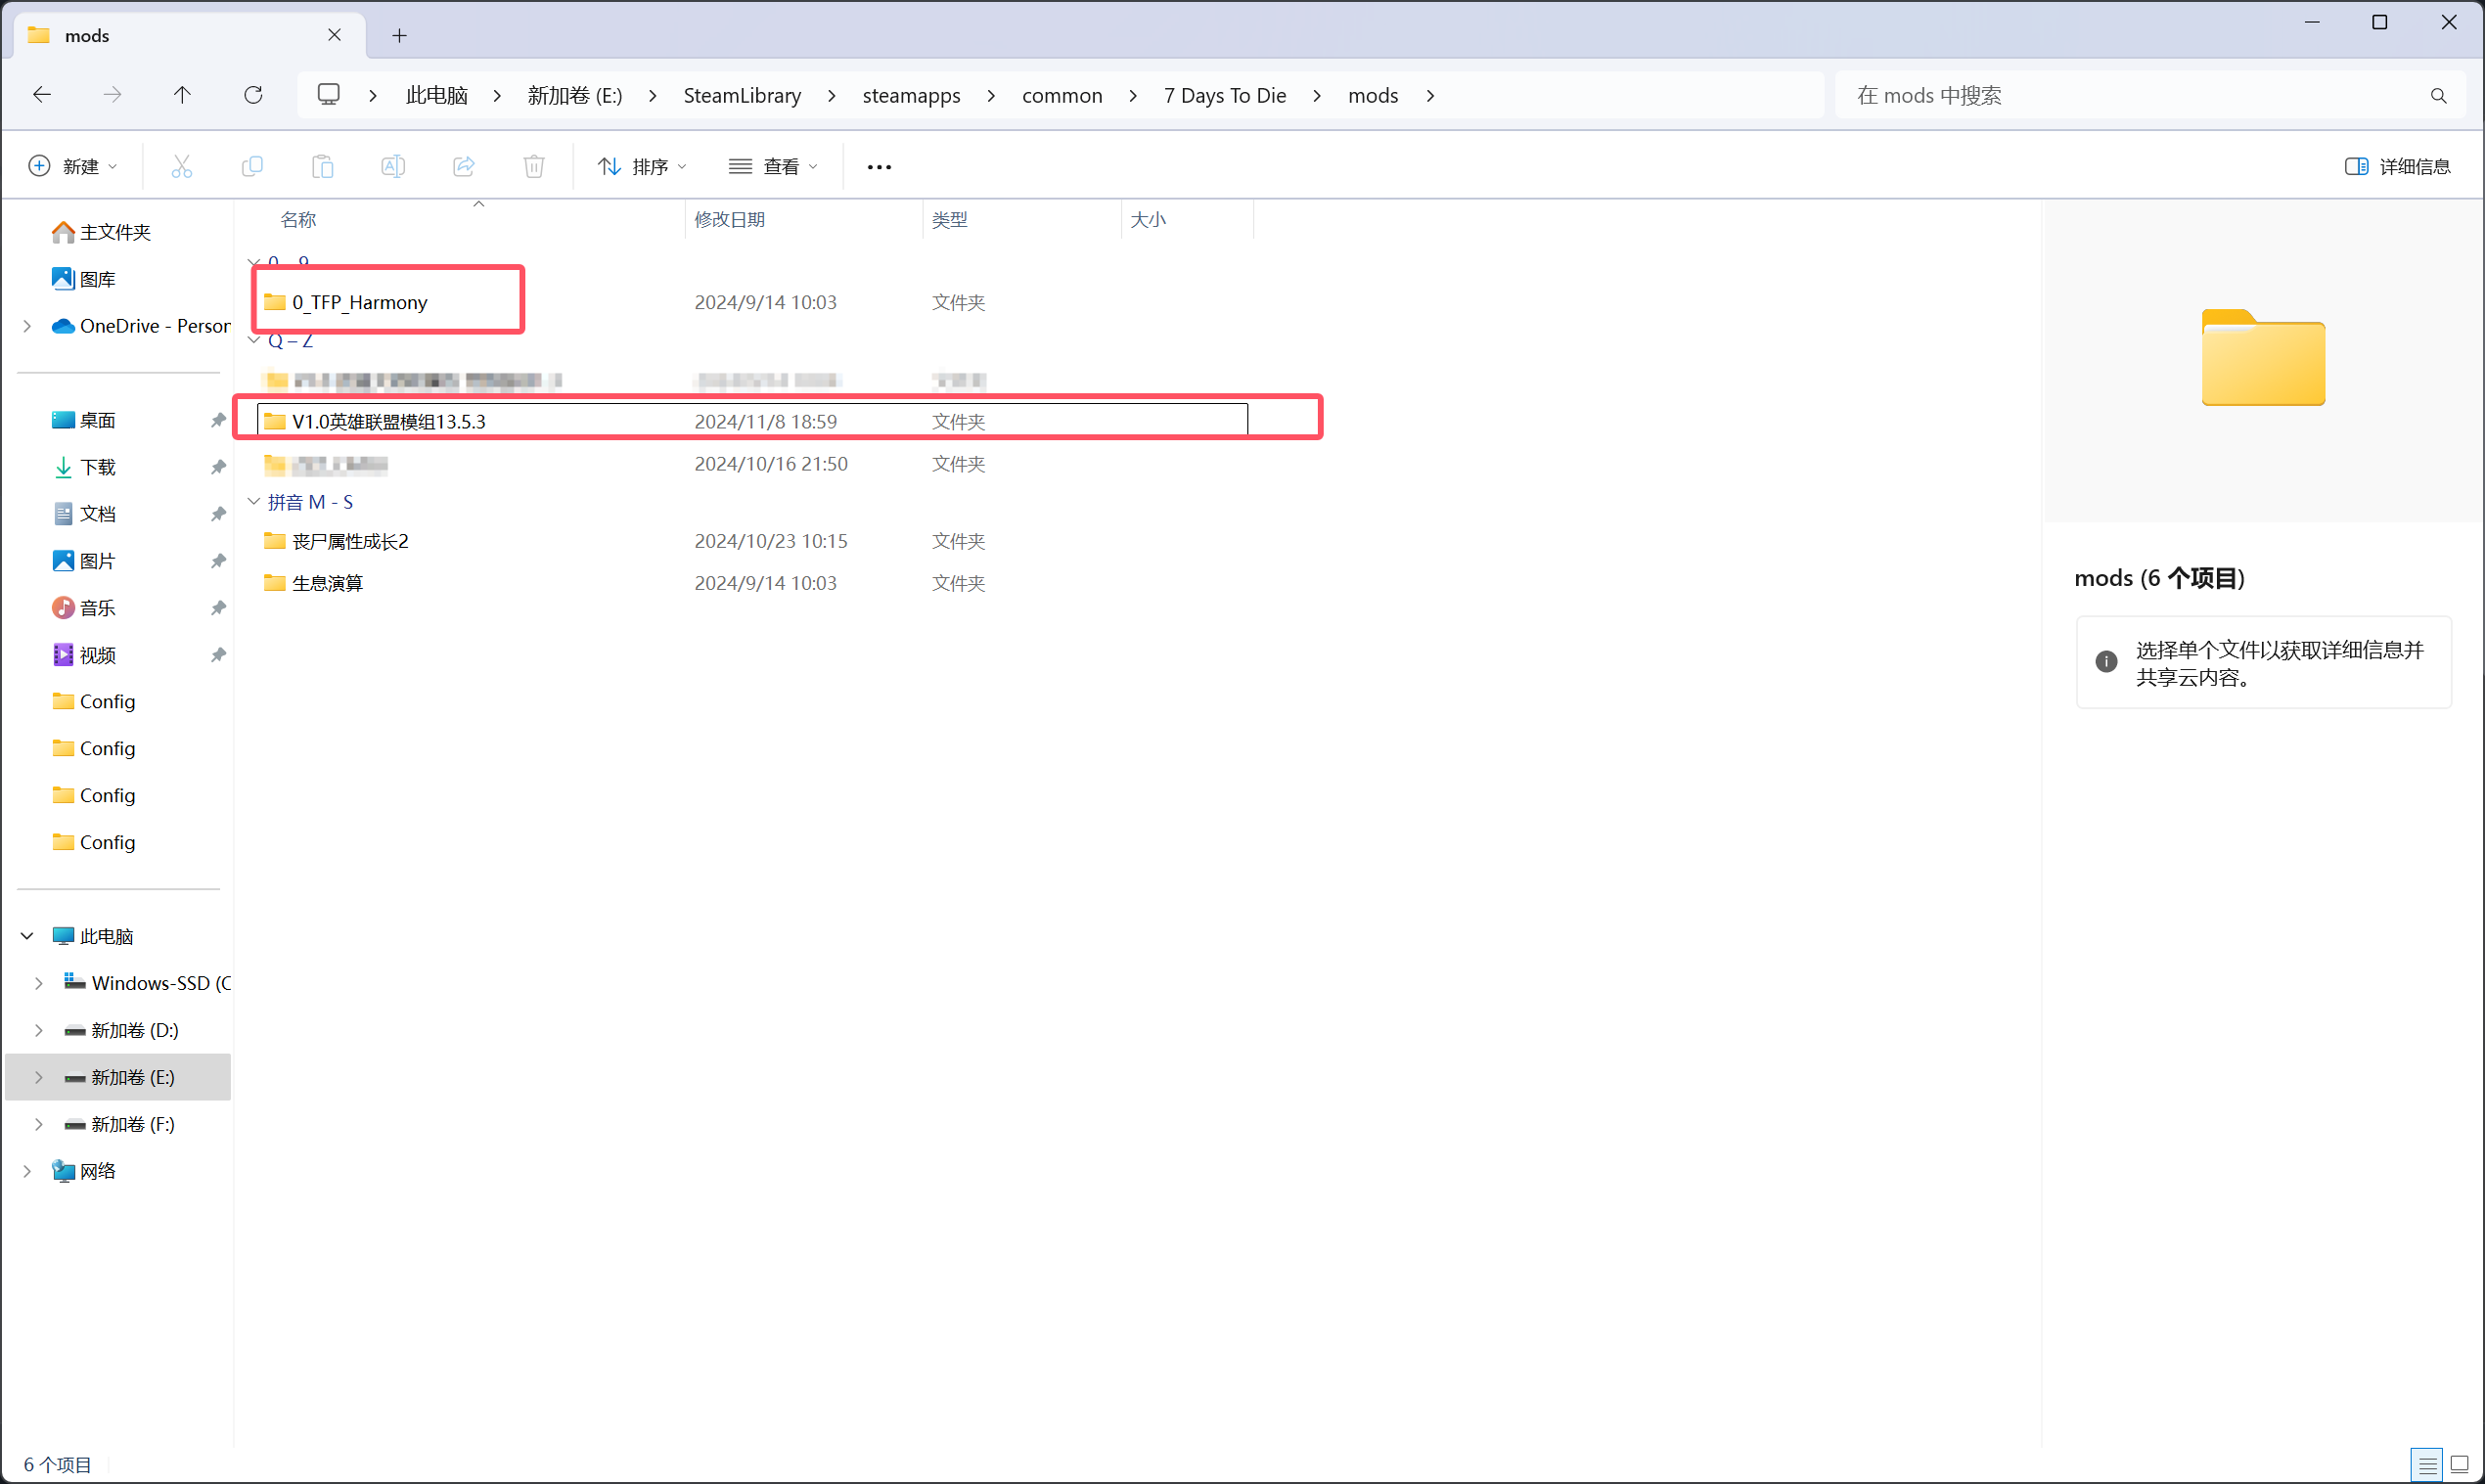Click the delete trash icon
2485x1484 pixels.
(x=534, y=166)
